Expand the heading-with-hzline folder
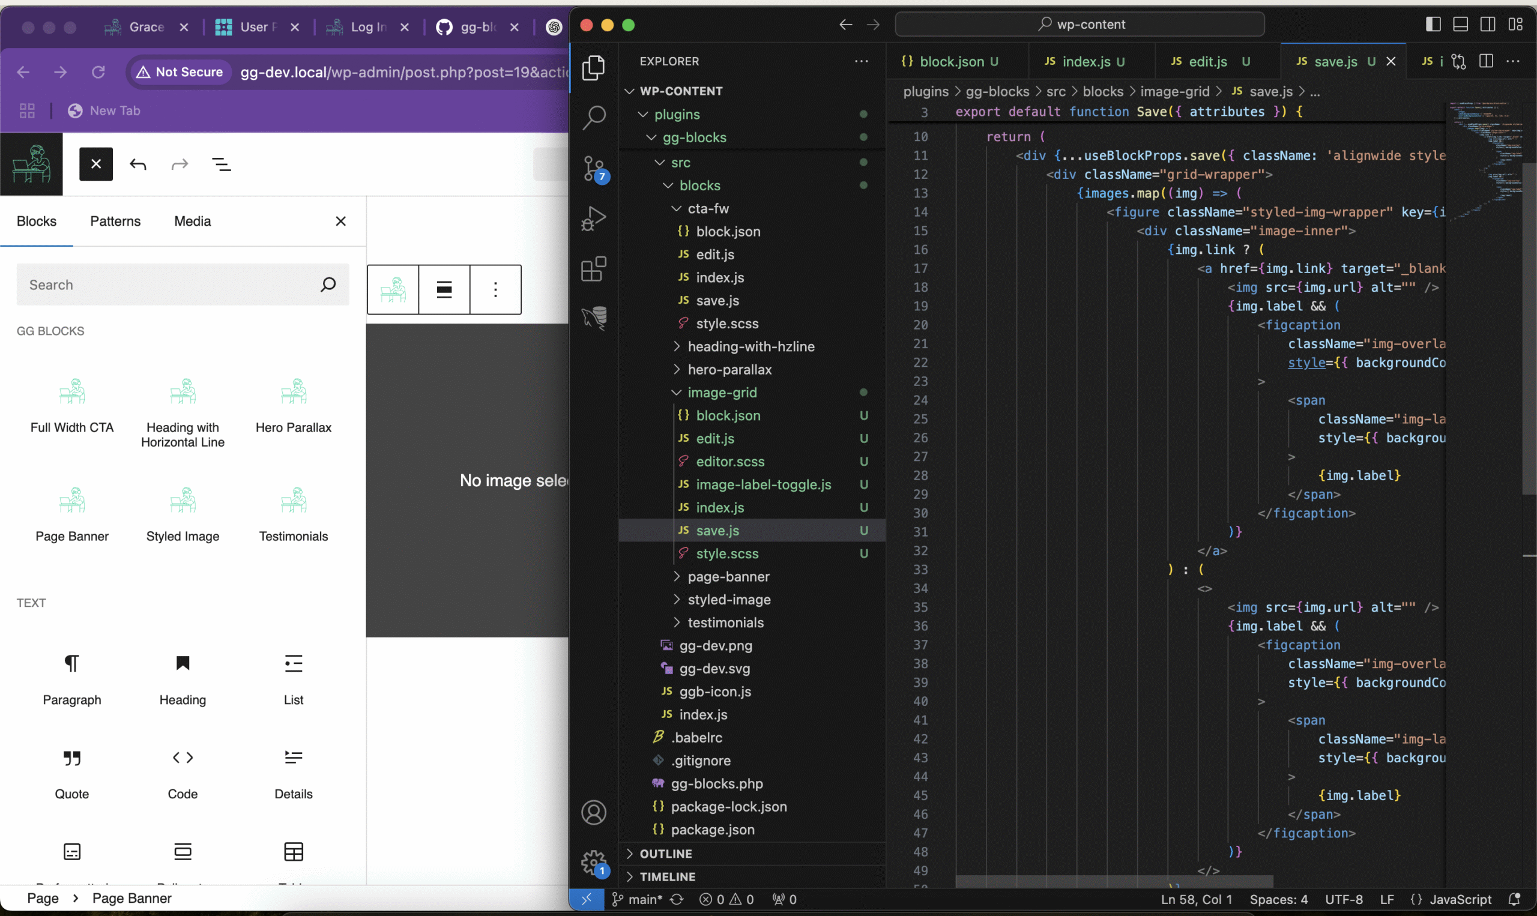Image resolution: width=1537 pixels, height=916 pixels. [750, 346]
